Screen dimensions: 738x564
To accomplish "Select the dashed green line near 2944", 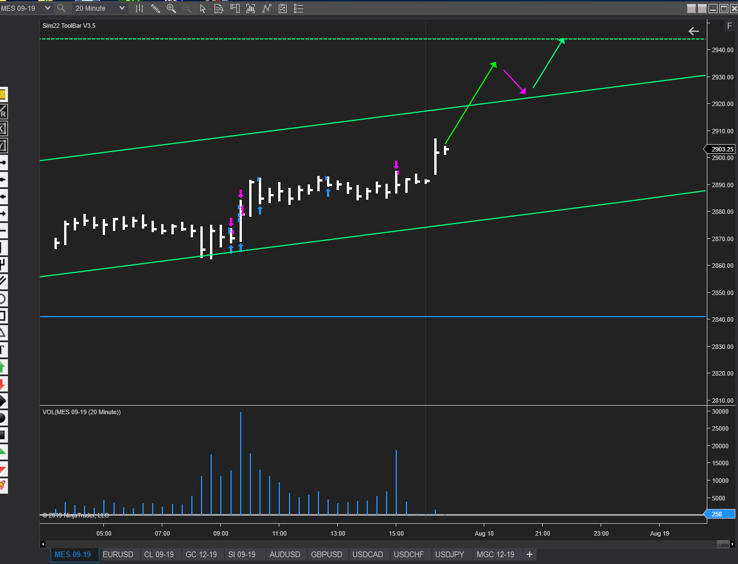I will click(x=372, y=39).
